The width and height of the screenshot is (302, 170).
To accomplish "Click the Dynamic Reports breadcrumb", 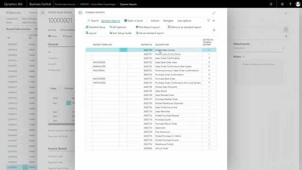I will pyautogui.click(x=128, y=4).
